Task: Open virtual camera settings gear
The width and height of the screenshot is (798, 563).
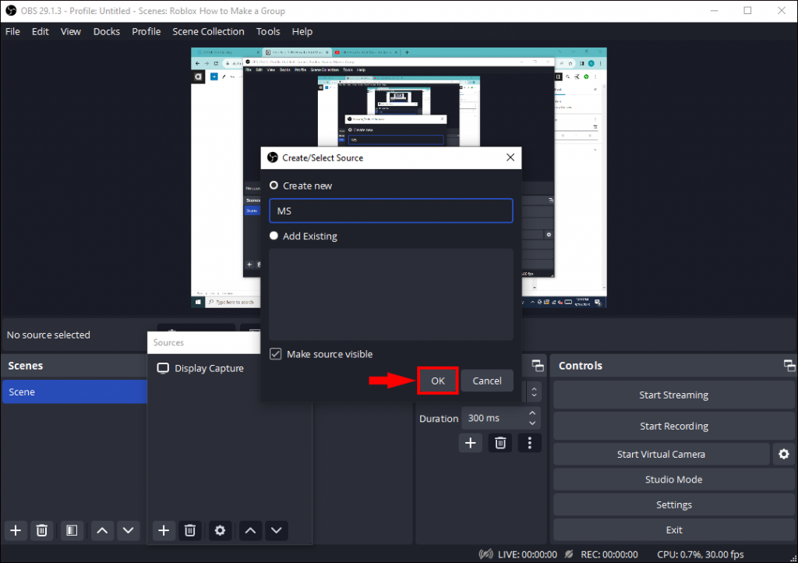Action: 783,454
